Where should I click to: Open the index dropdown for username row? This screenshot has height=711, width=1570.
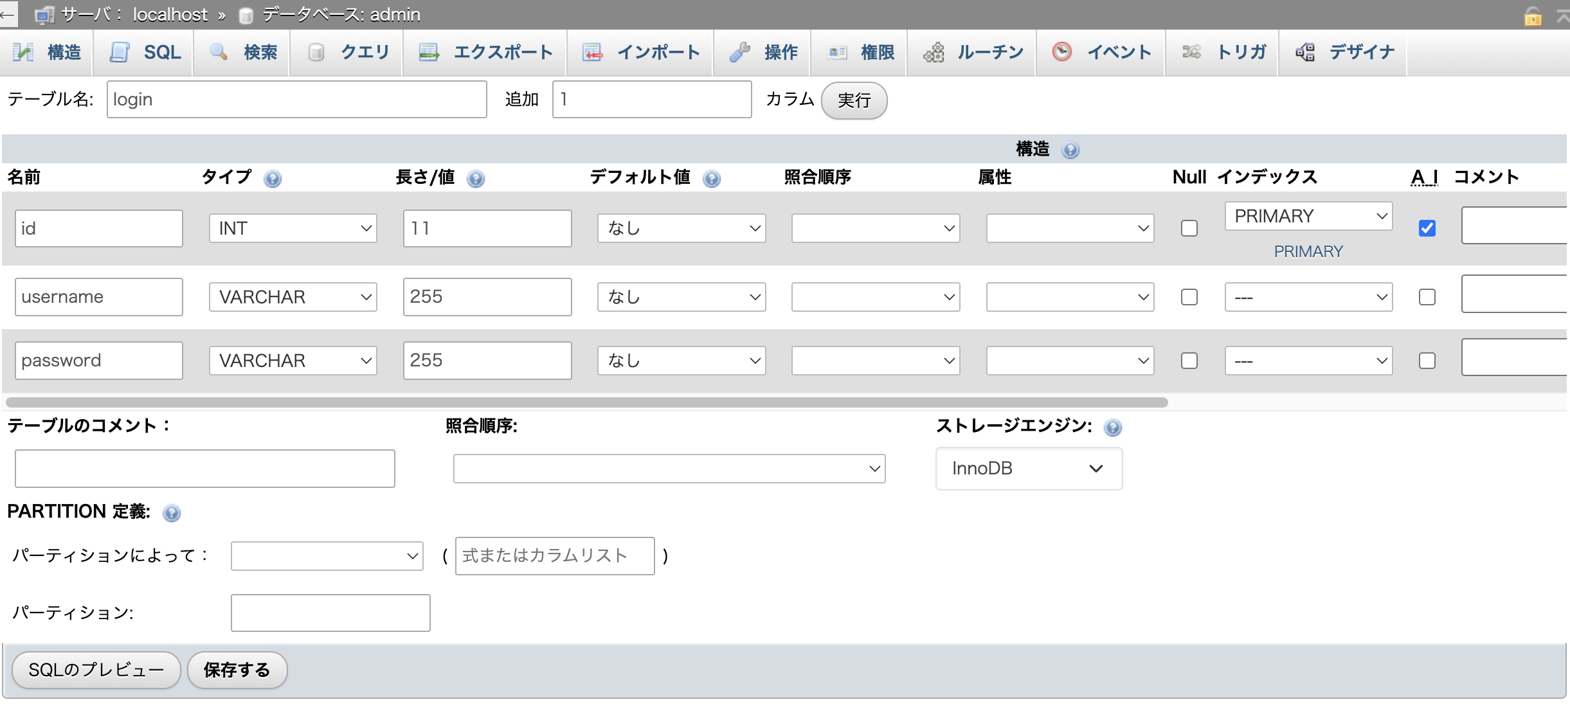[x=1308, y=296]
